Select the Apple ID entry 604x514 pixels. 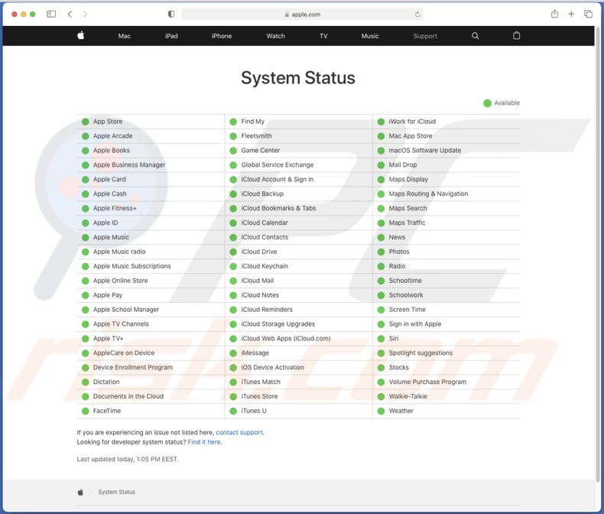[x=106, y=223]
